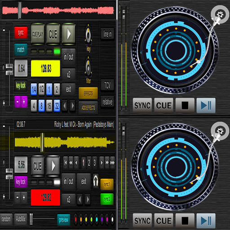This screenshot has width=230, height=230.
Task: Click the single step forward arrow icon
Action: point(102,163)
